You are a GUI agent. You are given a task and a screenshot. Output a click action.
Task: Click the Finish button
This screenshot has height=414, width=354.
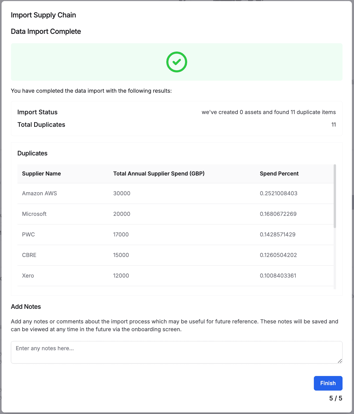click(328, 383)
